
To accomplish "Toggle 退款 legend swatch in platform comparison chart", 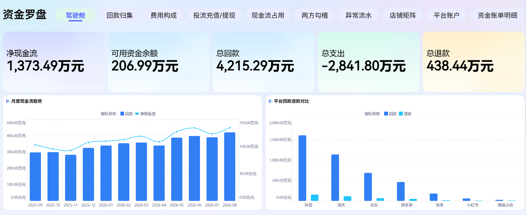I will point(401,114).
